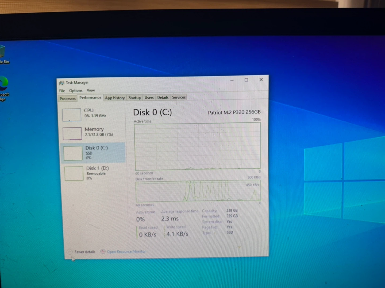
Task: Click the Resource Monitor icon
Action: pos(103,251)
